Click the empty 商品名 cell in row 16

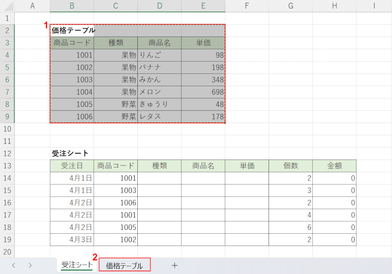203,203
